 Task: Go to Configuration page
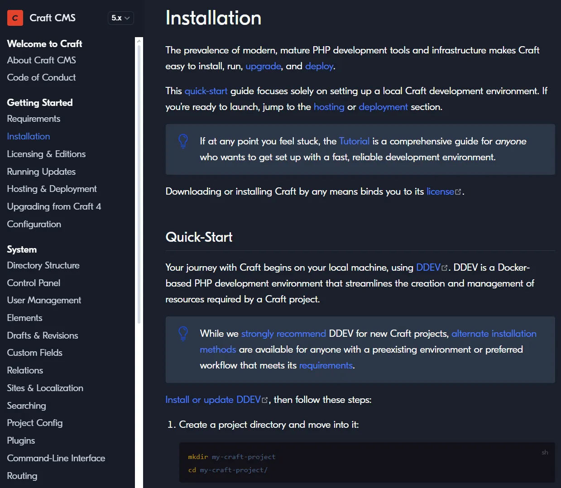(x=34, y=224)
